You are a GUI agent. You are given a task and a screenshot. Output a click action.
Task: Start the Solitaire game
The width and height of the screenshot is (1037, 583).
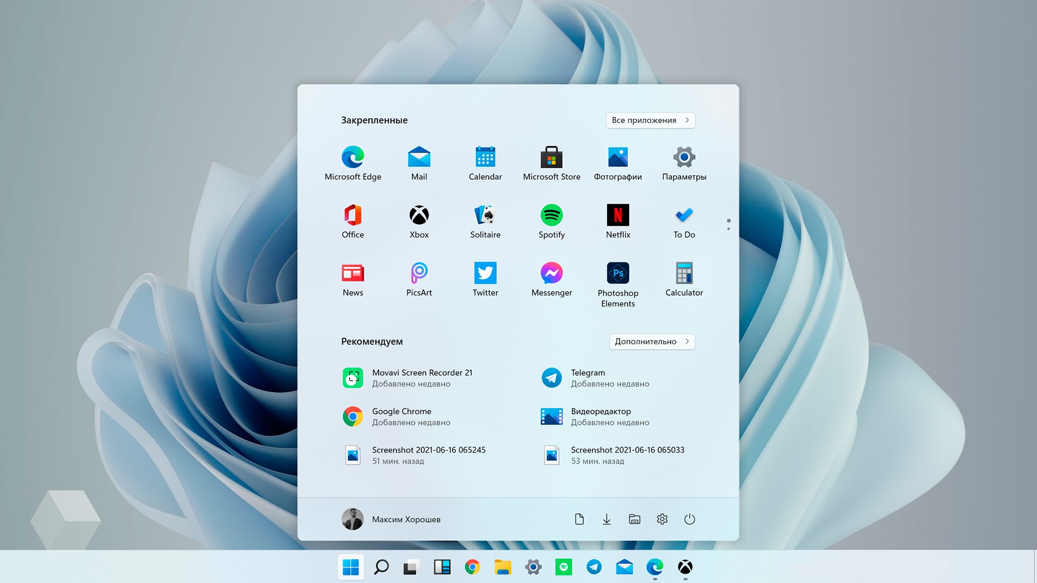[x=485, y=221]
